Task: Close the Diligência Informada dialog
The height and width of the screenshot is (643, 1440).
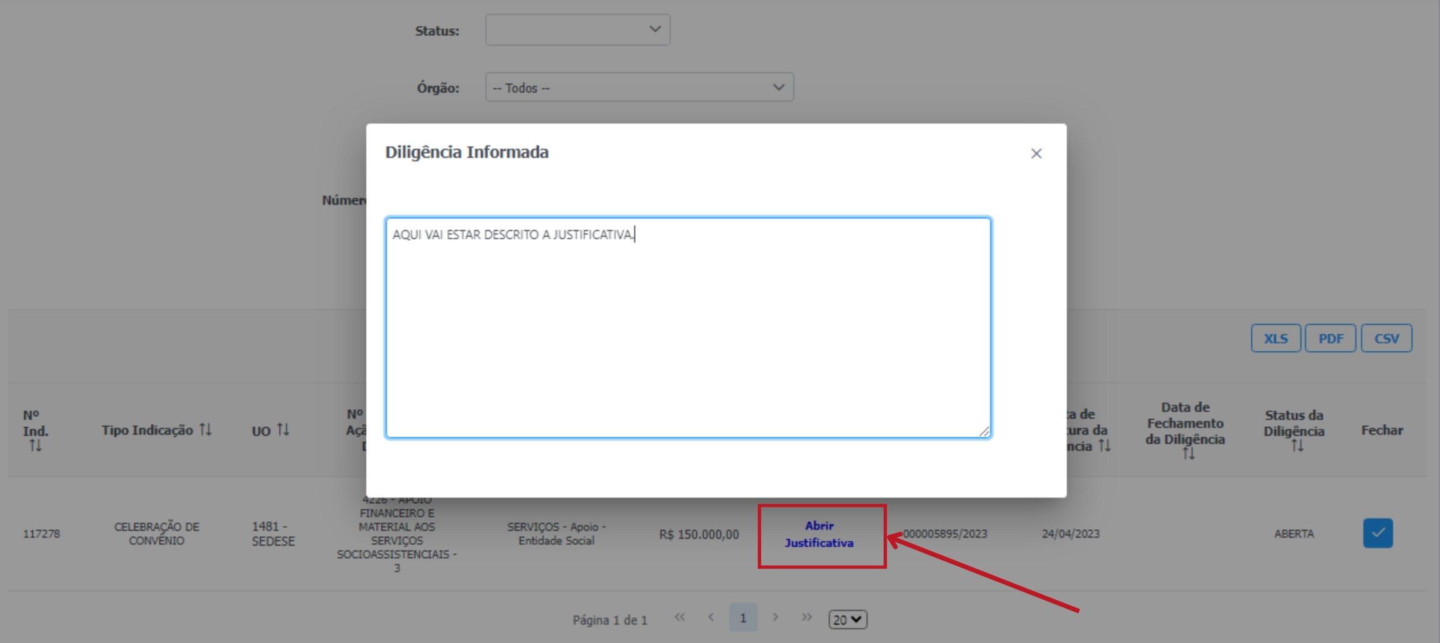Action: coord(1036,153)
